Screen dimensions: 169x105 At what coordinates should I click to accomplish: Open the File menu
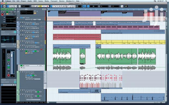14,1
